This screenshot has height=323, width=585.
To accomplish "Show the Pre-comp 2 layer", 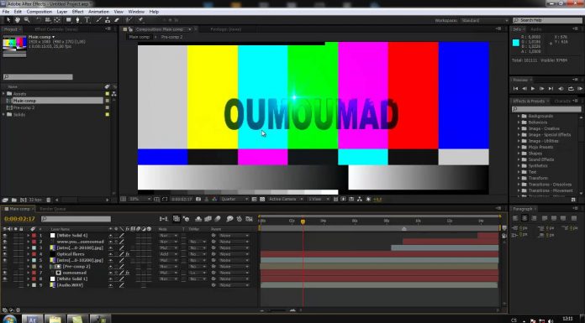I will click(4, 267).
